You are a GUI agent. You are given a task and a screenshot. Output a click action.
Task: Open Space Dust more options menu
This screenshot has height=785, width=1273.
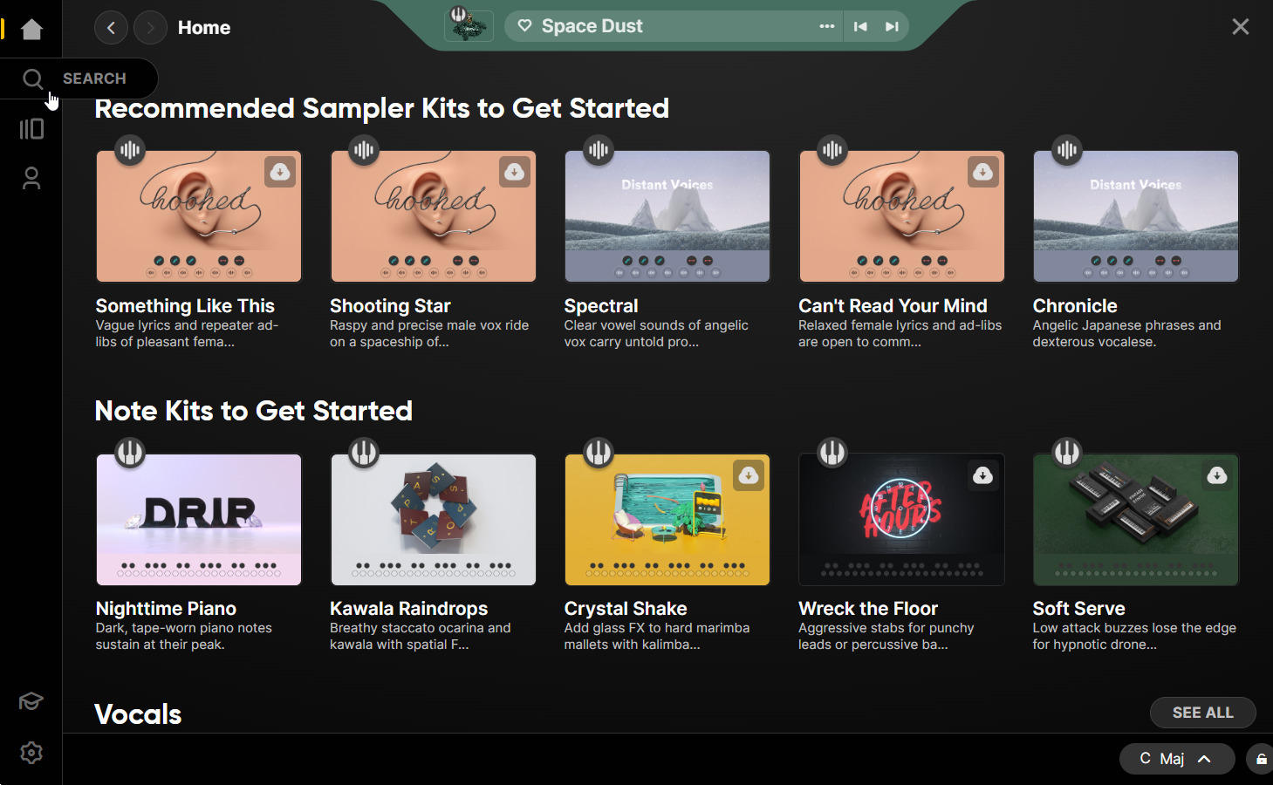point(826,26)
